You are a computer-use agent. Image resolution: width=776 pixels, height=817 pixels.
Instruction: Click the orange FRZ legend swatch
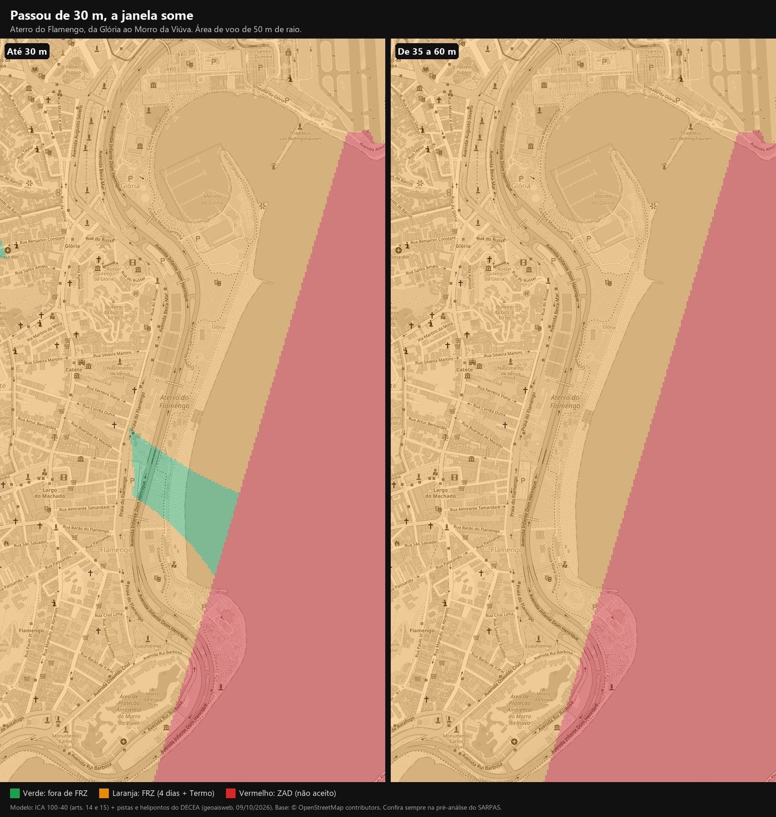[x=104, y=793]
